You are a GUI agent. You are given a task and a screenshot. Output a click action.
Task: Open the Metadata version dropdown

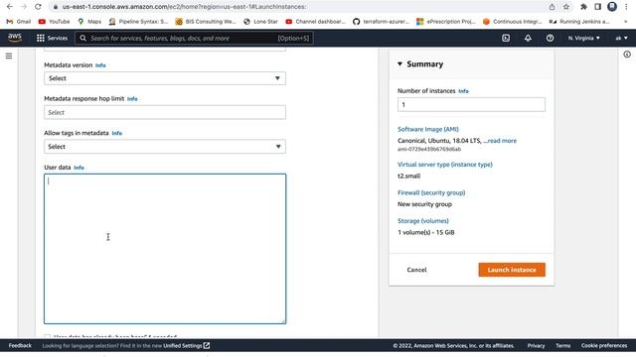(165, 78)
